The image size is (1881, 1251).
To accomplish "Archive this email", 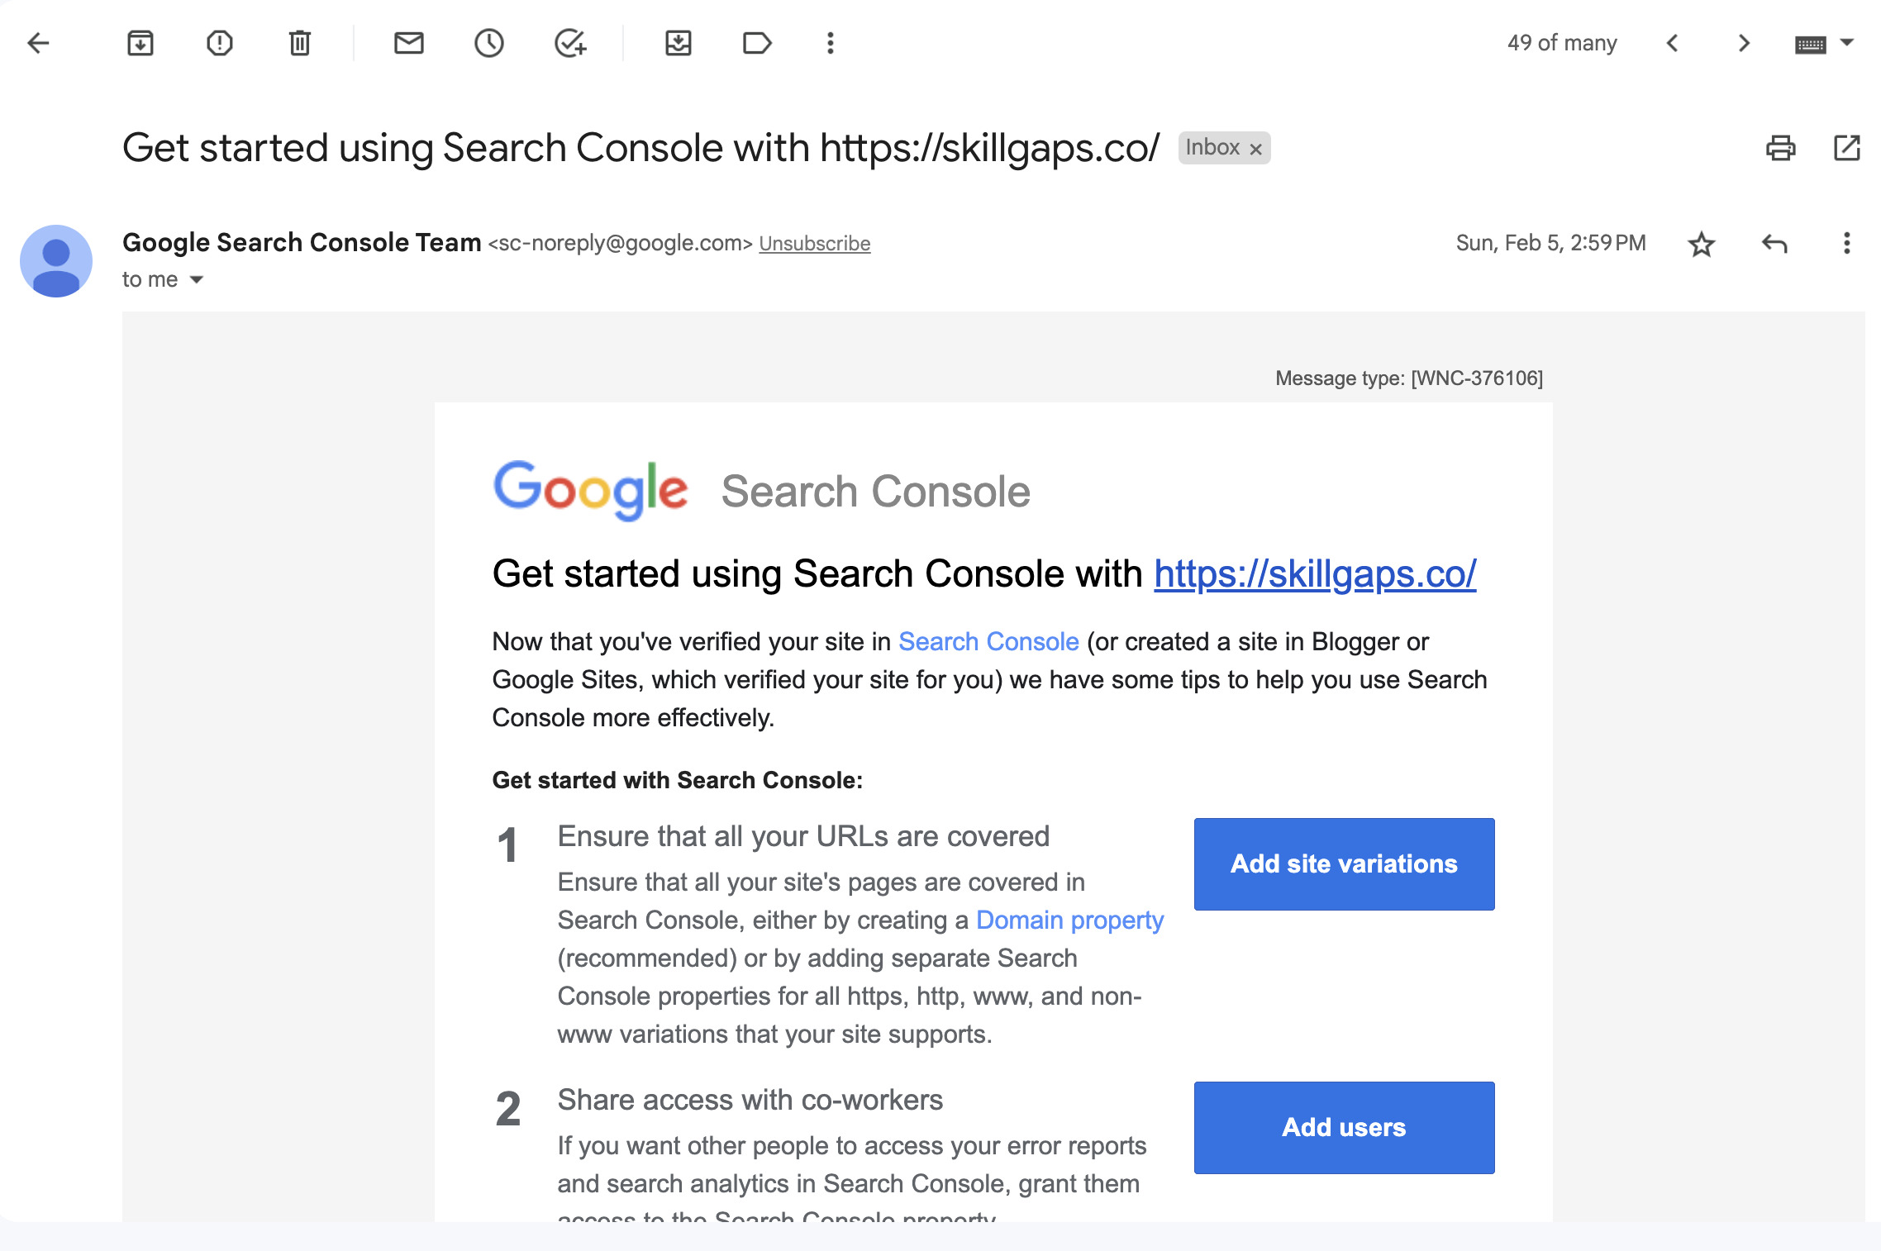I will (140, 43).
